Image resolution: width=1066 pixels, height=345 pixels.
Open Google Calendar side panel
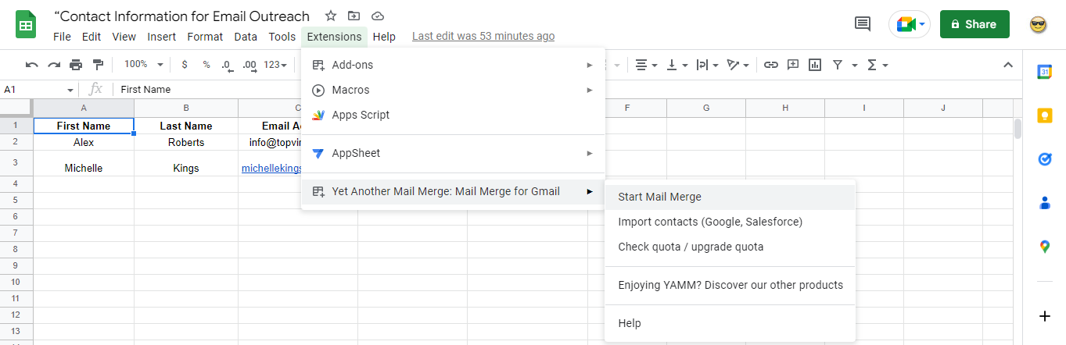pyautogui.click(x=1044, y=72)
